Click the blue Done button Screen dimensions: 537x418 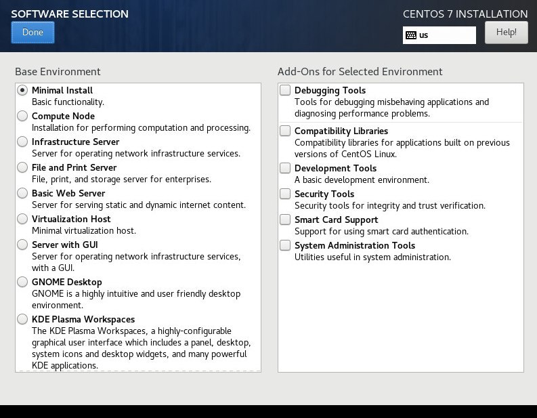tap(33, 33)
